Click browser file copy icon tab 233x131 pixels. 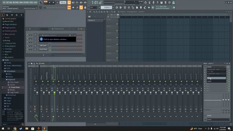click(7, 15)
